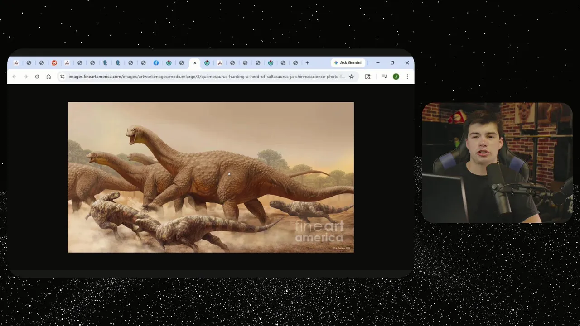Switch to the Facebook tab

click(156, 63)
